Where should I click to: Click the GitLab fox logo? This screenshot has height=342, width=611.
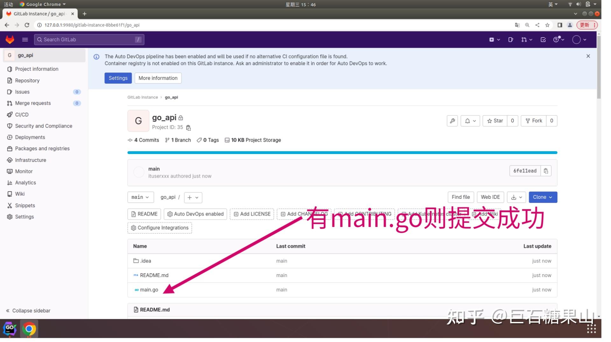pos(10,39)
